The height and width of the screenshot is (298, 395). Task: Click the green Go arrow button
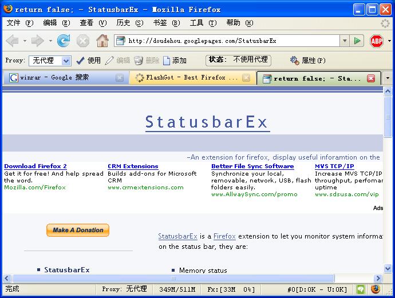click(x=357, y=41)
